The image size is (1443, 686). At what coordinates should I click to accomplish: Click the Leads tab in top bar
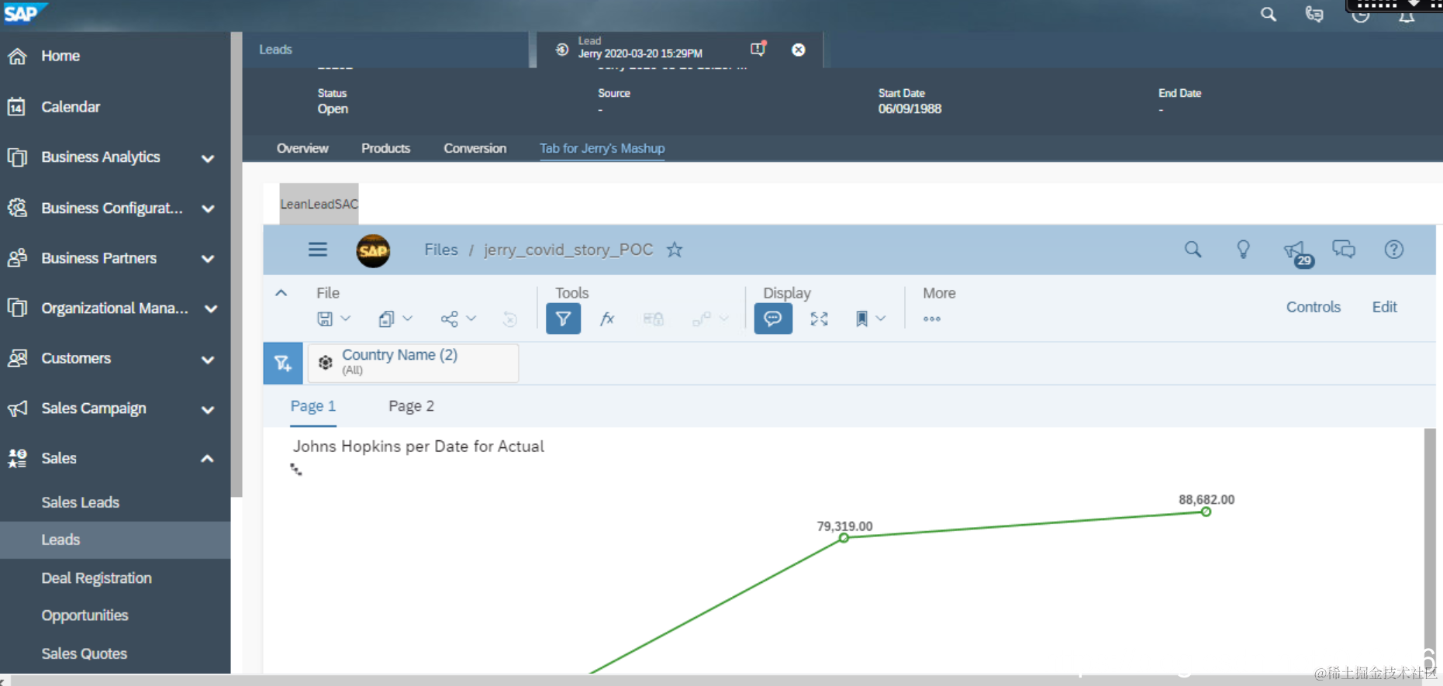[275, 50]
